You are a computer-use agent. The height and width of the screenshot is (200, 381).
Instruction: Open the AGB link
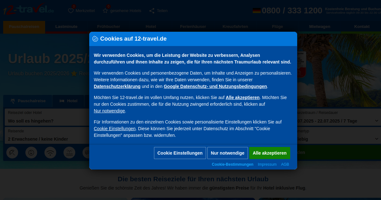(285, 164)
